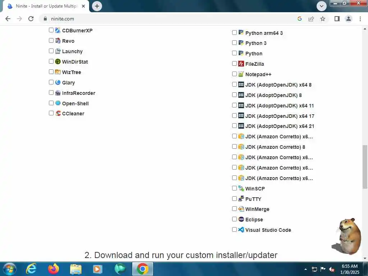
Task: Launch Internet Explorer from the taskbar
Action: 31,269
